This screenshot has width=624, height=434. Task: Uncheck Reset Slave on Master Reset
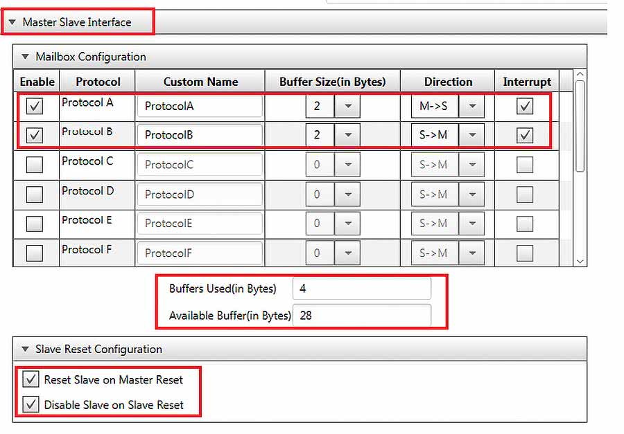(x=31, y=379)
